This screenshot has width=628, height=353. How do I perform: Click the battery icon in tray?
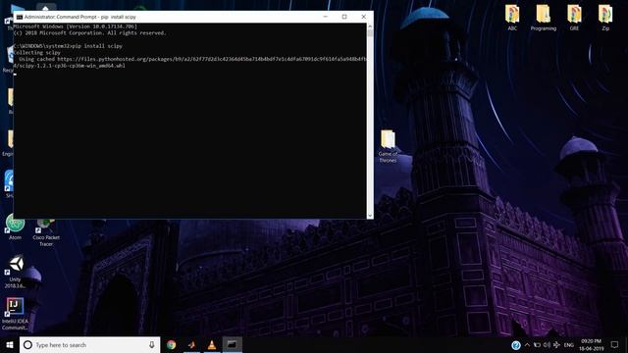pyautogui.click(x=537, y=345)
